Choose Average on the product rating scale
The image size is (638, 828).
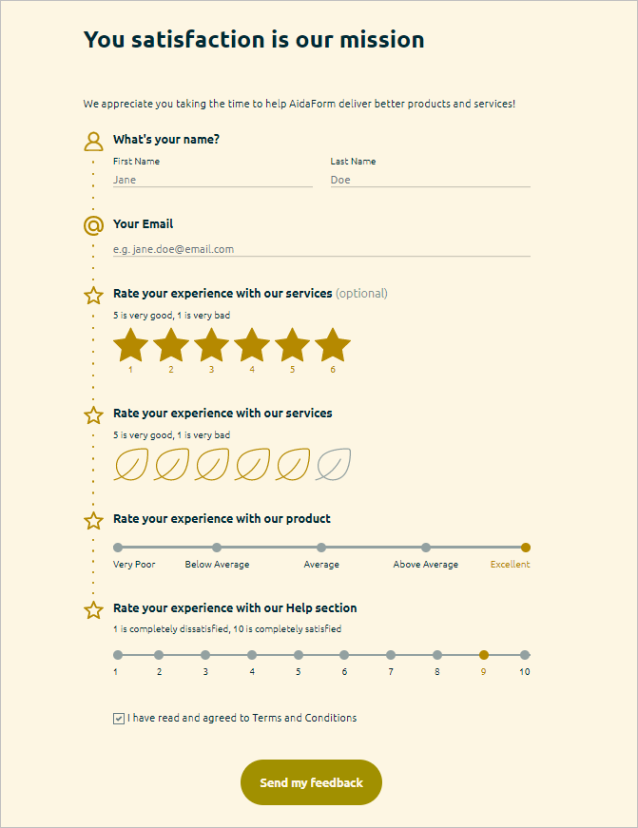click(x=321, y=548)
